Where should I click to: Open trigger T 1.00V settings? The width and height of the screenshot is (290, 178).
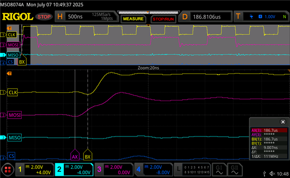[x=261, y=17]
